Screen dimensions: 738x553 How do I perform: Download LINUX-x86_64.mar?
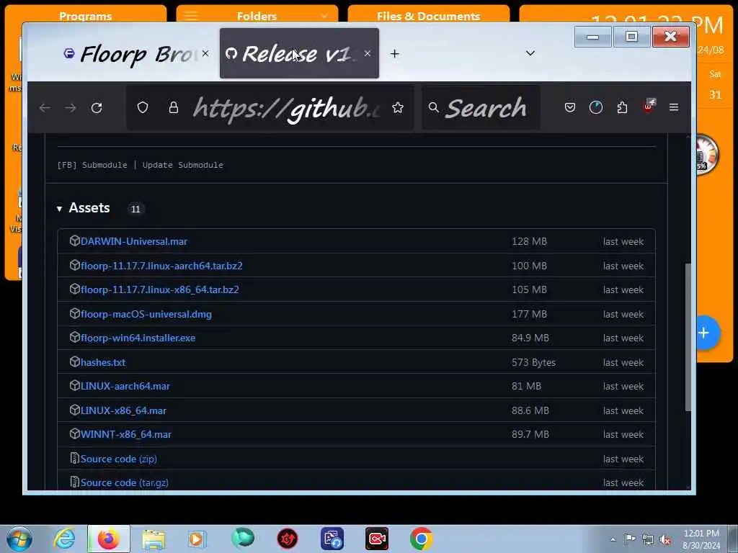(x=123, y=410)
